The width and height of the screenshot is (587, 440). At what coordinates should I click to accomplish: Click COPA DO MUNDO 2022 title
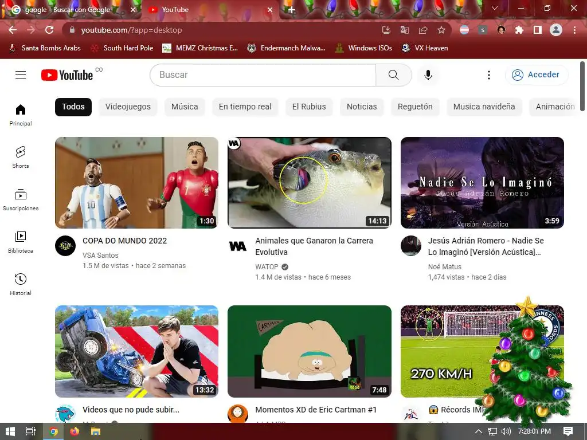pos(124,241)
